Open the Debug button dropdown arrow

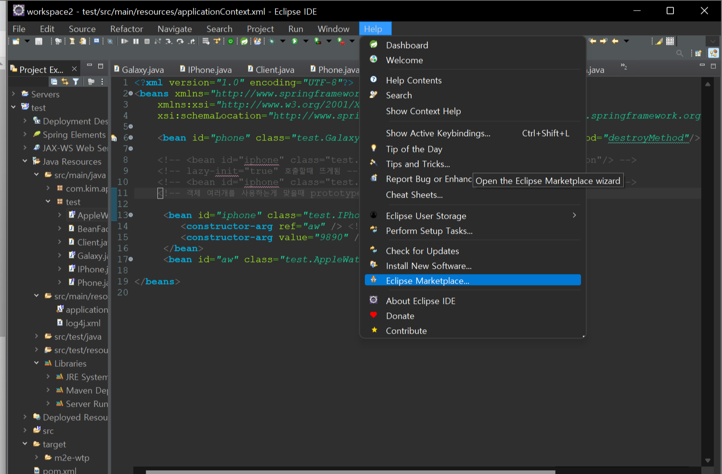[283, 41]
